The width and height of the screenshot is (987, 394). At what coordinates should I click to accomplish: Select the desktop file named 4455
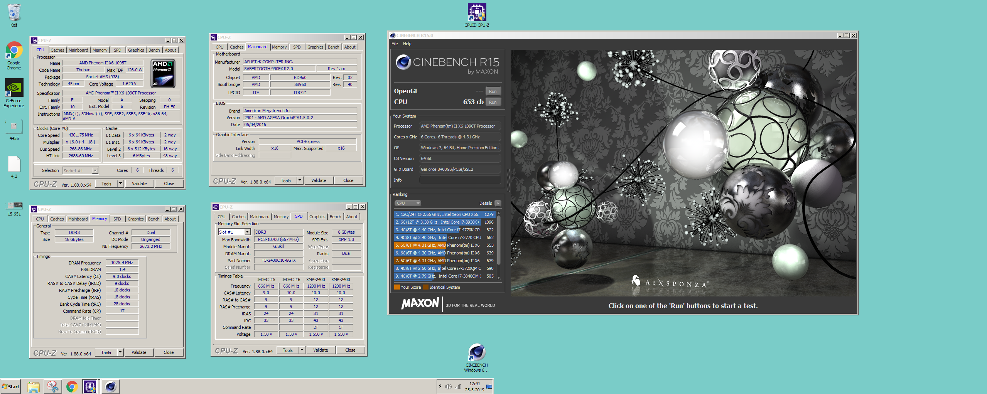tap(14, 130)
